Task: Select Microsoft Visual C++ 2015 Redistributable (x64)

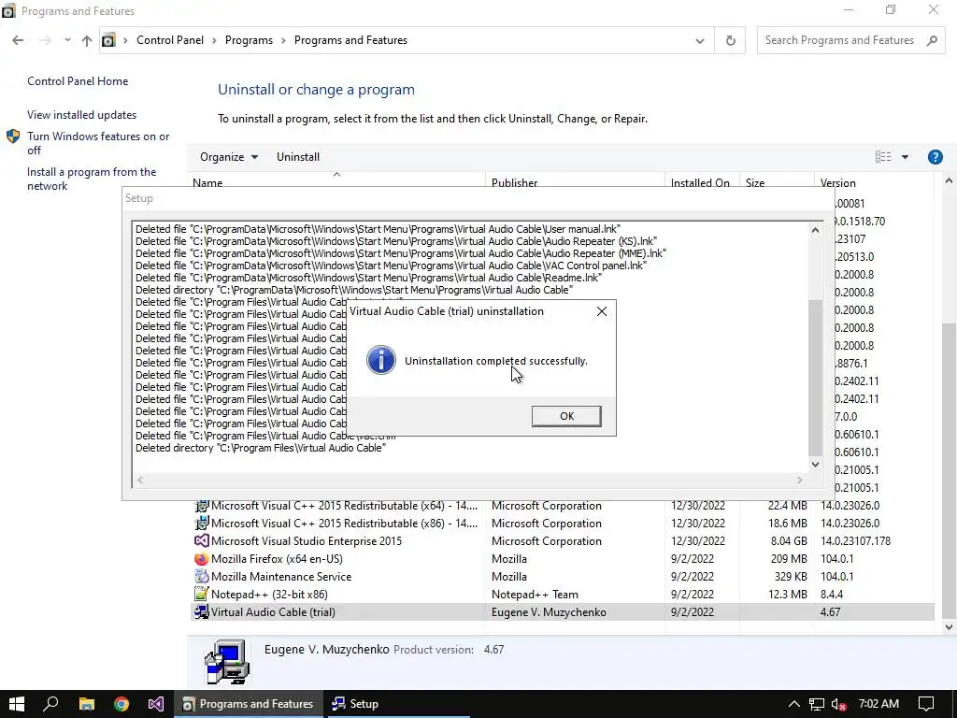Action: pos(562,506)
